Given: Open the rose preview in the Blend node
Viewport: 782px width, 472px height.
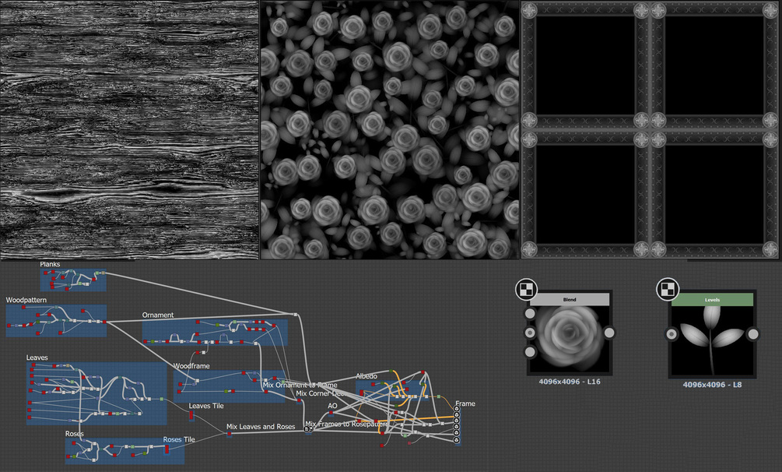Looking at the screenshot, I should [570, 339].
